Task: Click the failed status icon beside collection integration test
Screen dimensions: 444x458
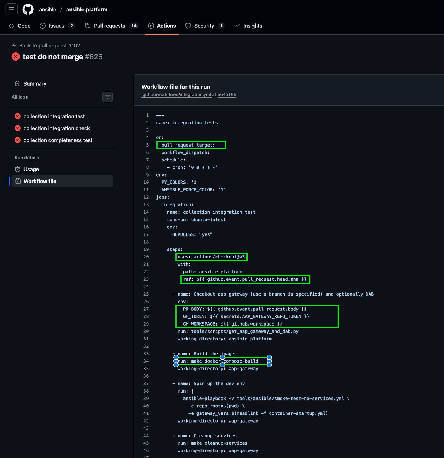Action: coord(17,116)
